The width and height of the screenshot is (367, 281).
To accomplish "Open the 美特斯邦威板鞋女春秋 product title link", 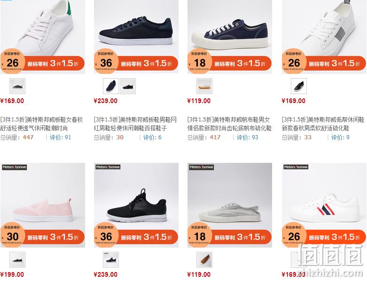I will (42, 124).
